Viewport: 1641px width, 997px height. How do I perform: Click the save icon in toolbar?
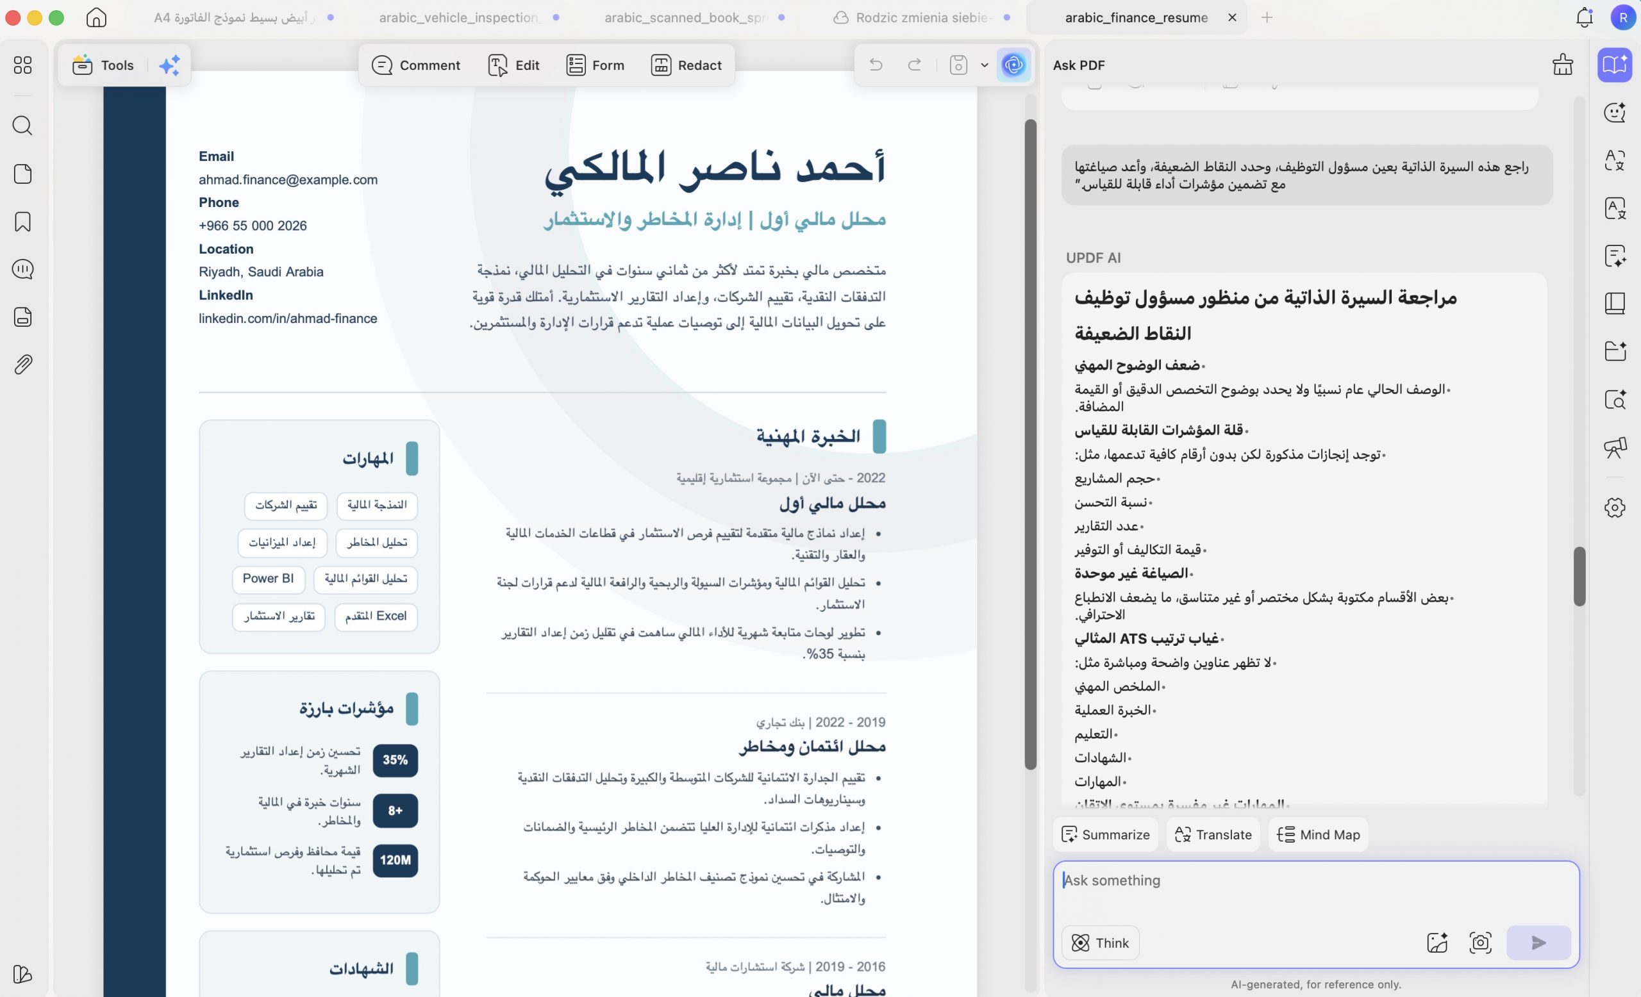point(958,65)
